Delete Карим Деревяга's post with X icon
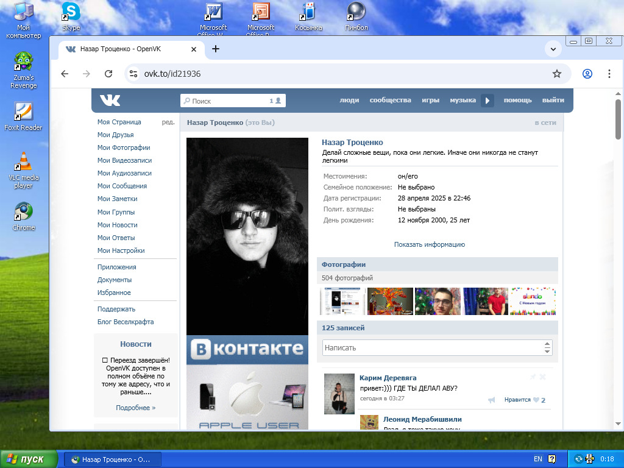The width and height of the screenshot is (624, 468). (543, 377)
